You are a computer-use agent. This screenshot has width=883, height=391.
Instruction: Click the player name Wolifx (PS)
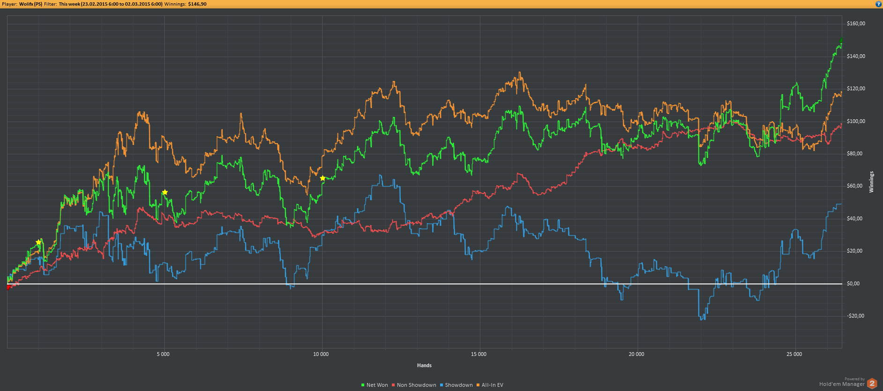click(30, 4)
